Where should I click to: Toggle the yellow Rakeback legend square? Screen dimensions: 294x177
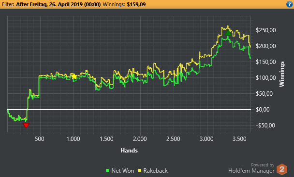tap(139, 170)
